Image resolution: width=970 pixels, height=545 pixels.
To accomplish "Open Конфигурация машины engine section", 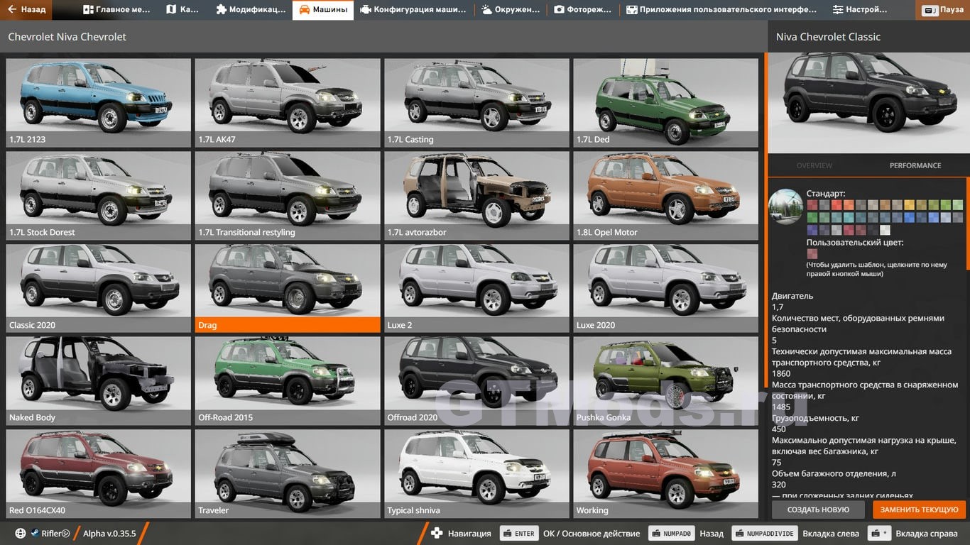I will (413, 10).
